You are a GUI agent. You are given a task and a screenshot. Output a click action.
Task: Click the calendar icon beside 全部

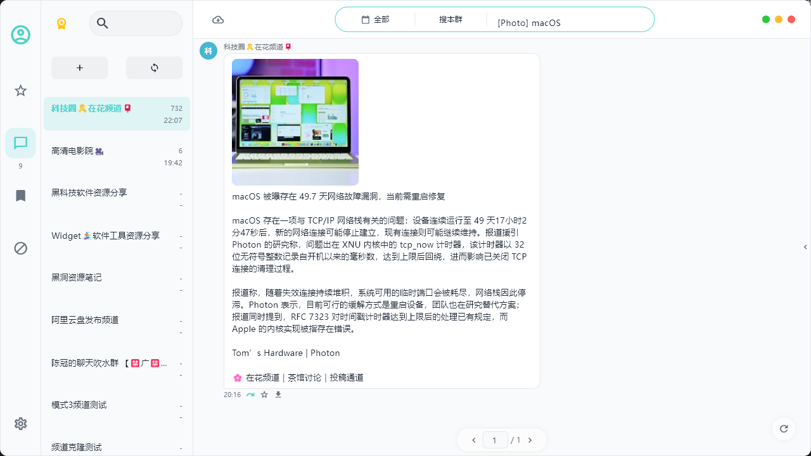point(366,20)
